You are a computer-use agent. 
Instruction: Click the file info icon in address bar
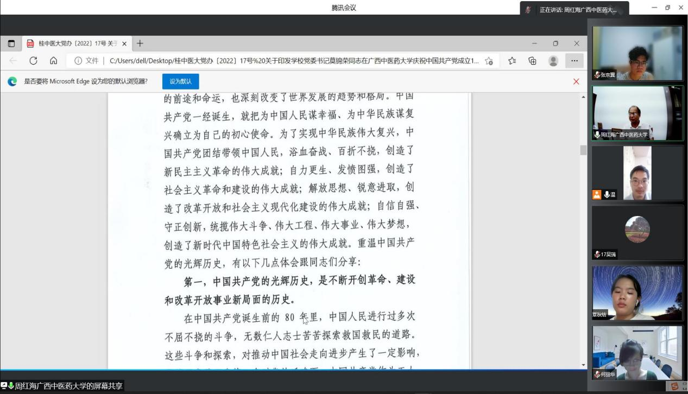(78, 61)
